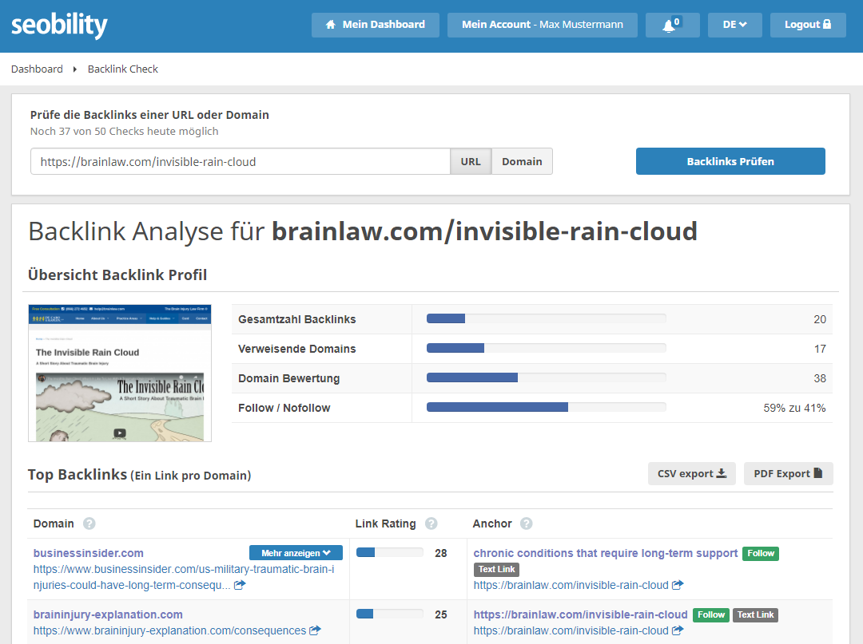The height and width of the screenshot is (644, 863).
Task: Select the Domain mode toggle
Action: (x=522, y=161)
